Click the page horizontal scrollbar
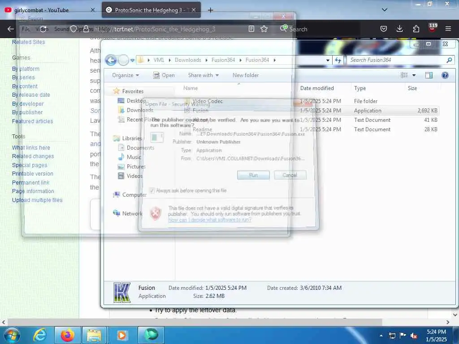The height and width of the screenshot is (344, 459). 195,322
